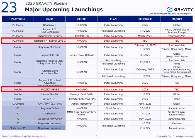Image resolution: width=195 pixels, height=139 pixels.
Task: Click the 'Japan' market cell
Action: pos(177,99)
